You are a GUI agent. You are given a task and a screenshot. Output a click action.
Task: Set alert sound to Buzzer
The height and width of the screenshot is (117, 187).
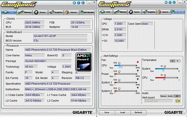pos(164,96)
